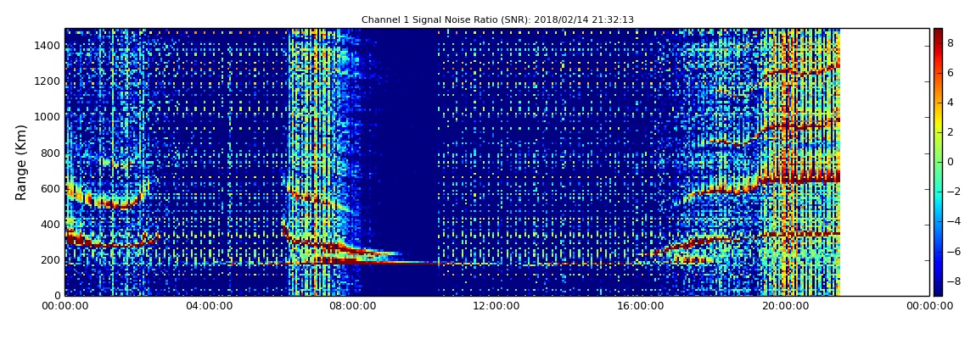Click the 08:00:00 time axis label
Image resolution: width=976 pixels, height=345 pixels.
click(x=352, y=306)
